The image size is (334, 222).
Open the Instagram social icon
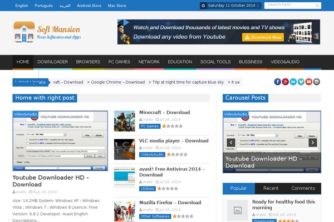point(317,82)
